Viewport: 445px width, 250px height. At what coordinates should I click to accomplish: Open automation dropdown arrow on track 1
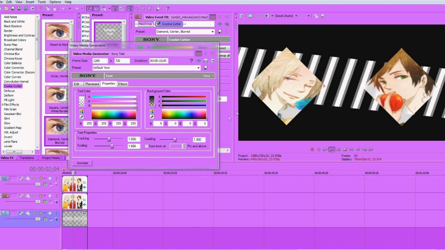pyautogui.click(x=45, y=178)
